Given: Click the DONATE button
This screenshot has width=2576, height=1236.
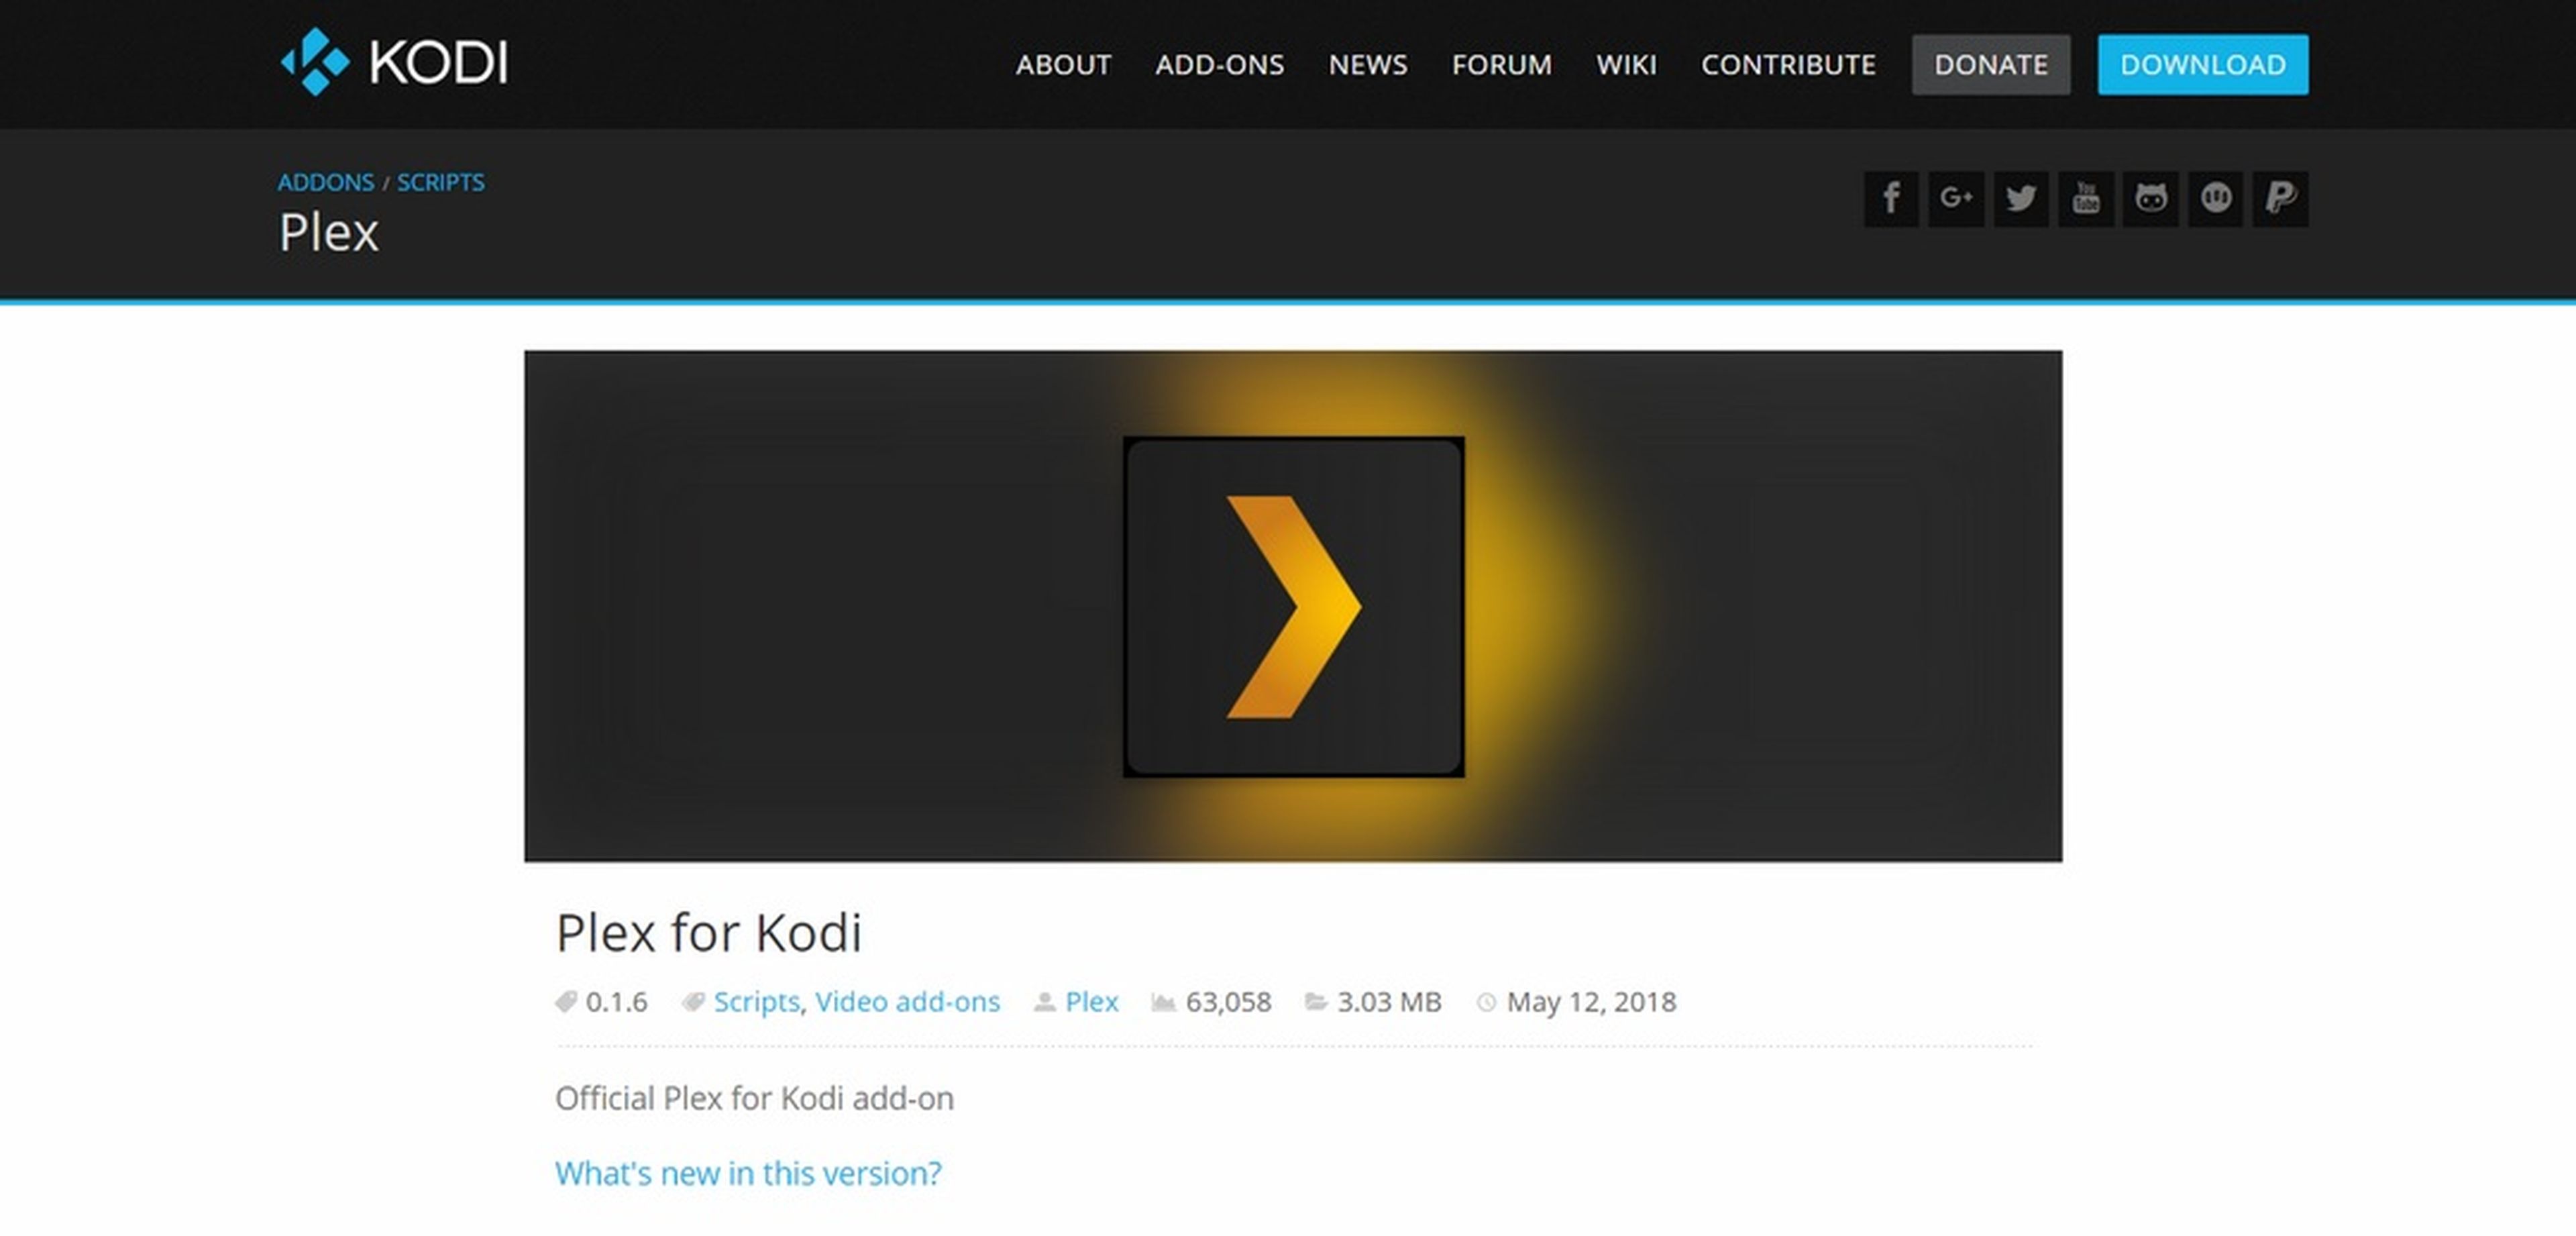Looking at the screenshot, I should coord(1990,64).
